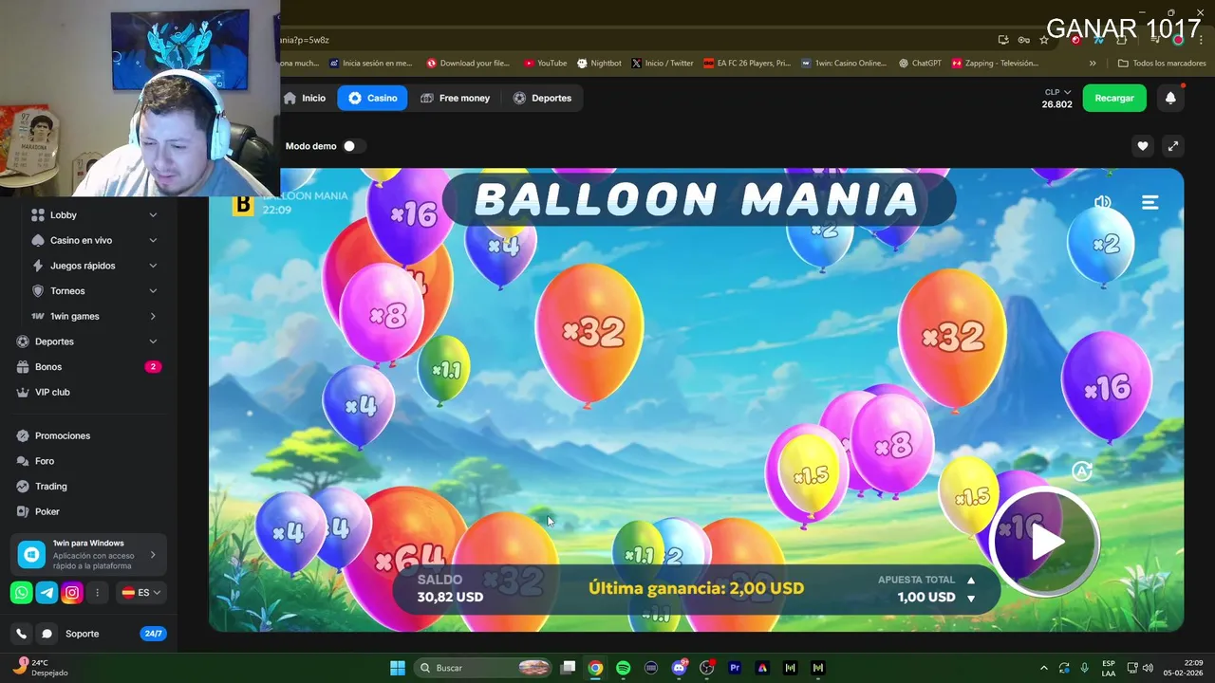Open Spotify from the taskbar
Screen dimensions: 1215x683
pyautogui.click(x=623, y=668)
